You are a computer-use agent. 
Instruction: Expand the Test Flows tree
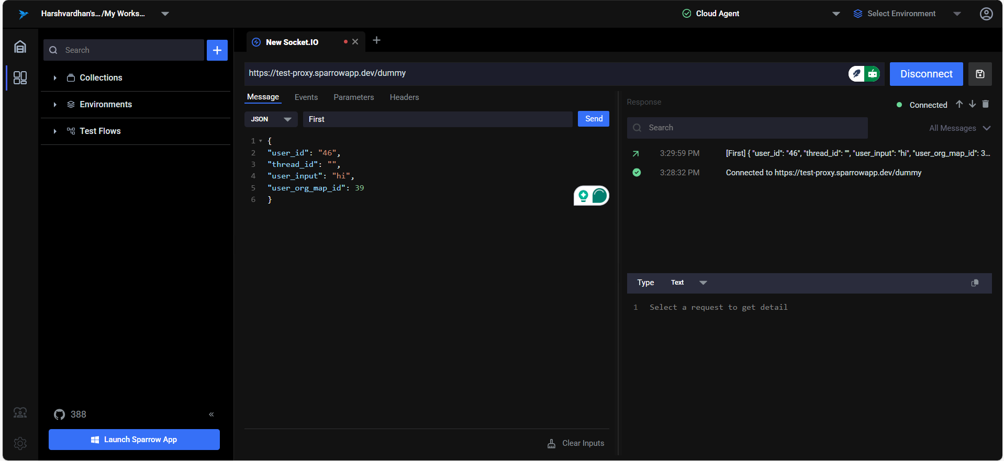click(55, 131)
